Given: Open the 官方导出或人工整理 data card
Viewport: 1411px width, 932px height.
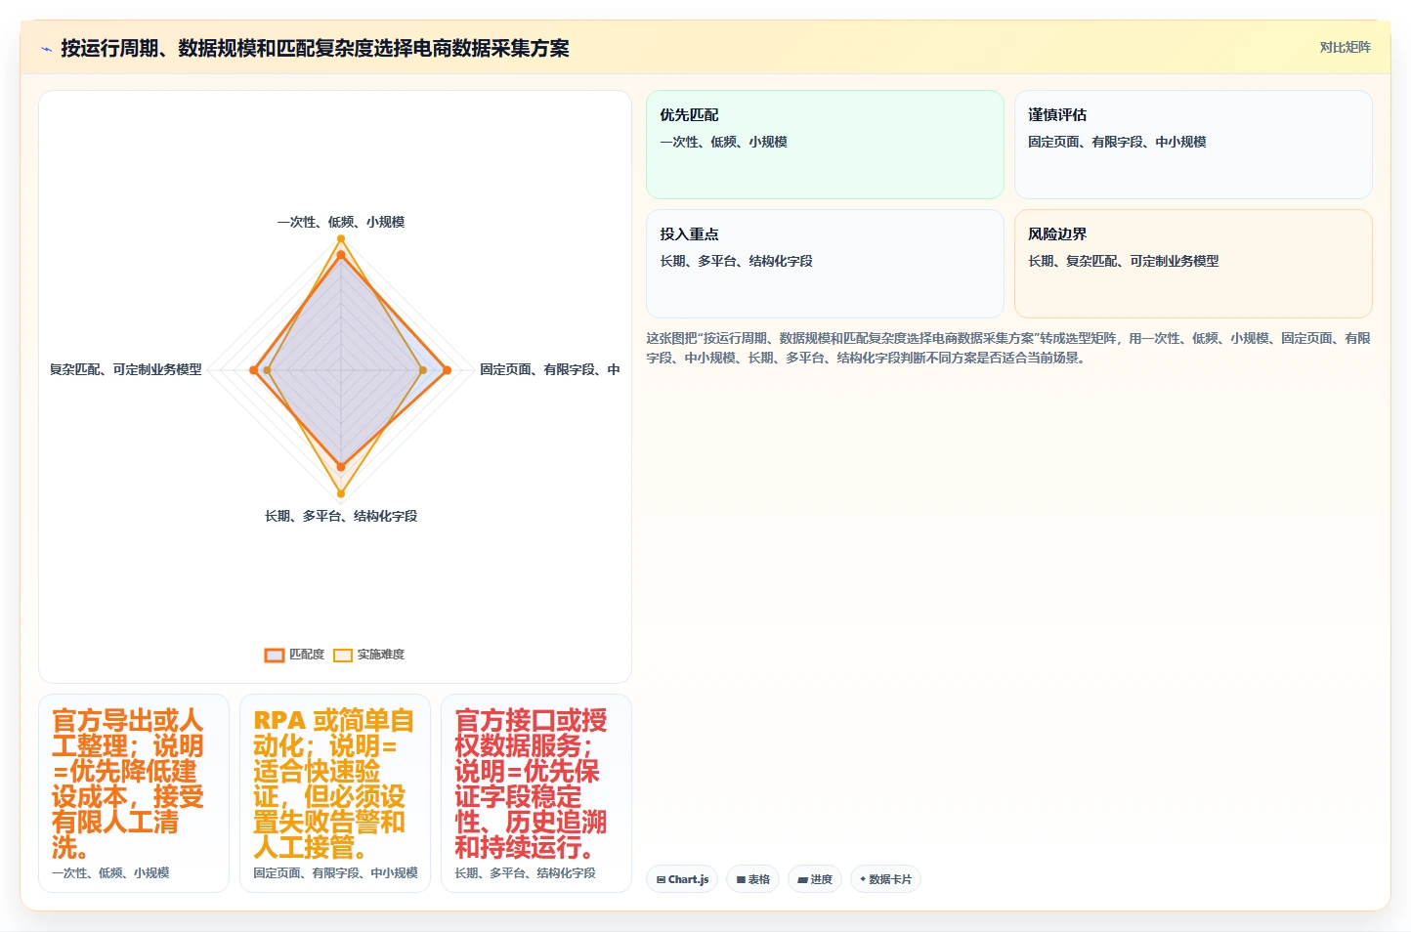Looking at the screenshot, I should pos(134,793).
